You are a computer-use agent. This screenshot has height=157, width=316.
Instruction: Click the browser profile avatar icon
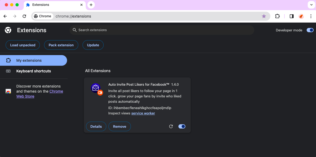301,16
